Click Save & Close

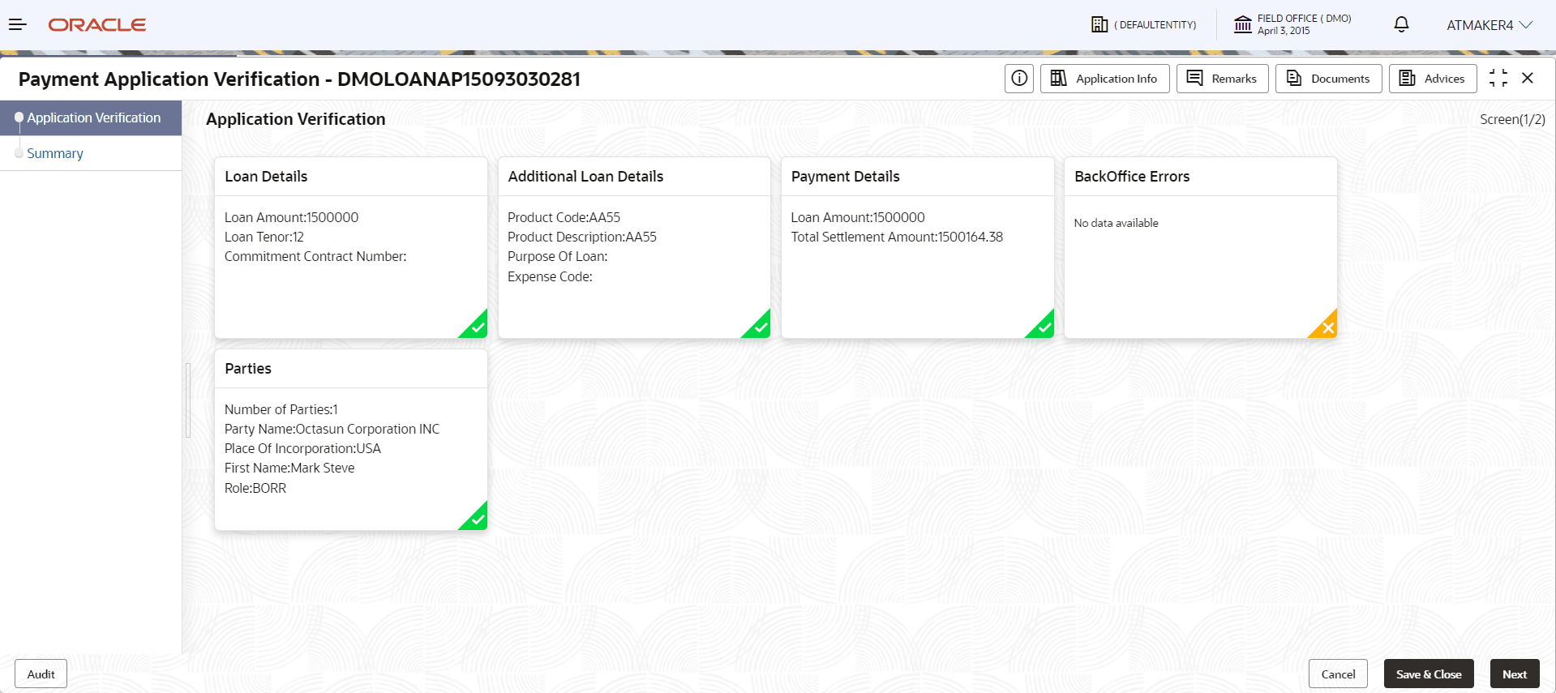1429,674
